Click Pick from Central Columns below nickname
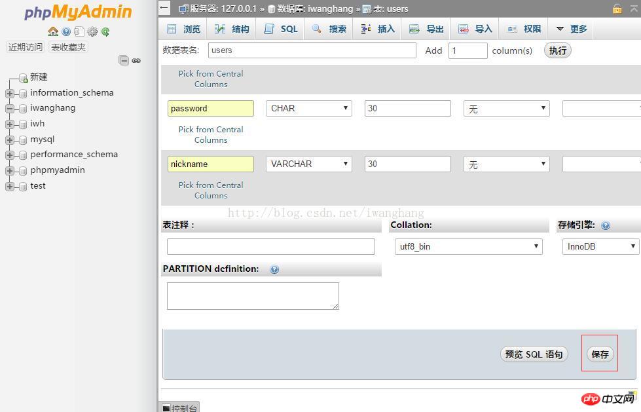This screenshot has height=412, width=641. point(211,190)
